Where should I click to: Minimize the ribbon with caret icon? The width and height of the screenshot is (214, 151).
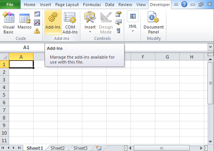[176, 5]
